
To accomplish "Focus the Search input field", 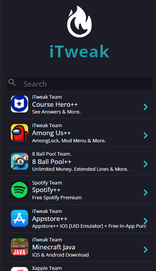I will 80,84.
